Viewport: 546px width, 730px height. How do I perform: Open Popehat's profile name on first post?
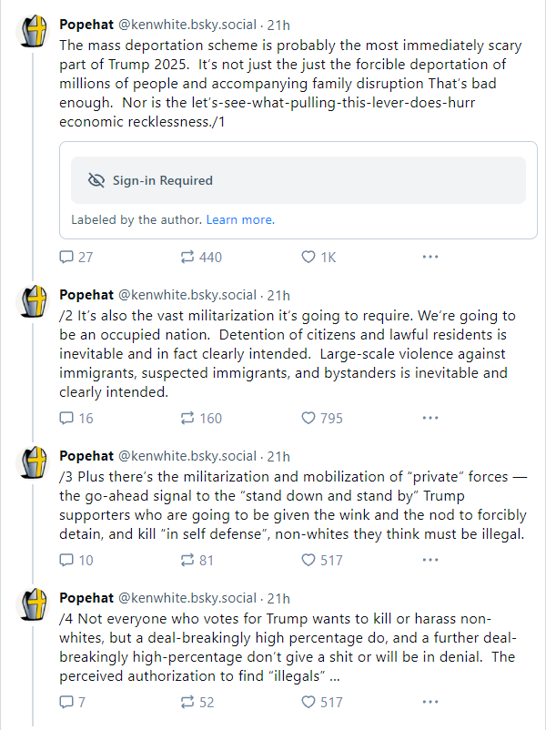[x=86, y=25]
